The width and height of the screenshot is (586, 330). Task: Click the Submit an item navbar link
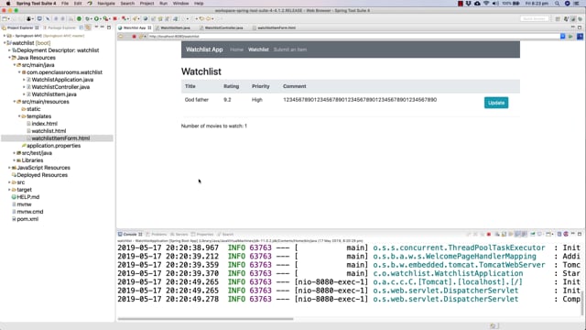(x=290, y=49)
